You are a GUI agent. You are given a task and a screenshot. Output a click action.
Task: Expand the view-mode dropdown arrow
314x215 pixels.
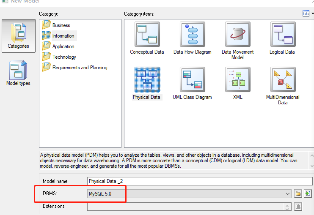click(x=312, y=14)
